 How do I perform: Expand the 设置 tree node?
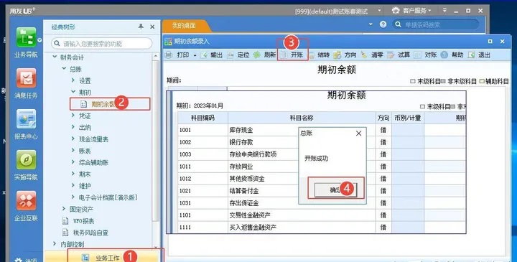(x=73, y=80)
